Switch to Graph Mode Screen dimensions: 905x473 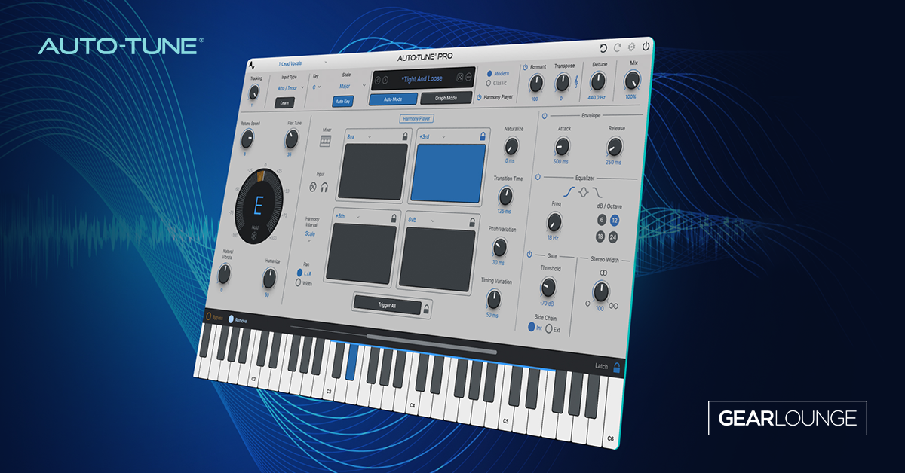click(446, 97)
